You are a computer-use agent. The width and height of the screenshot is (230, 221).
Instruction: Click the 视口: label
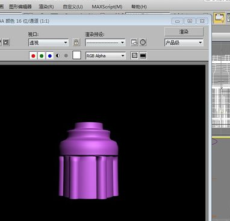coord(33,34)
